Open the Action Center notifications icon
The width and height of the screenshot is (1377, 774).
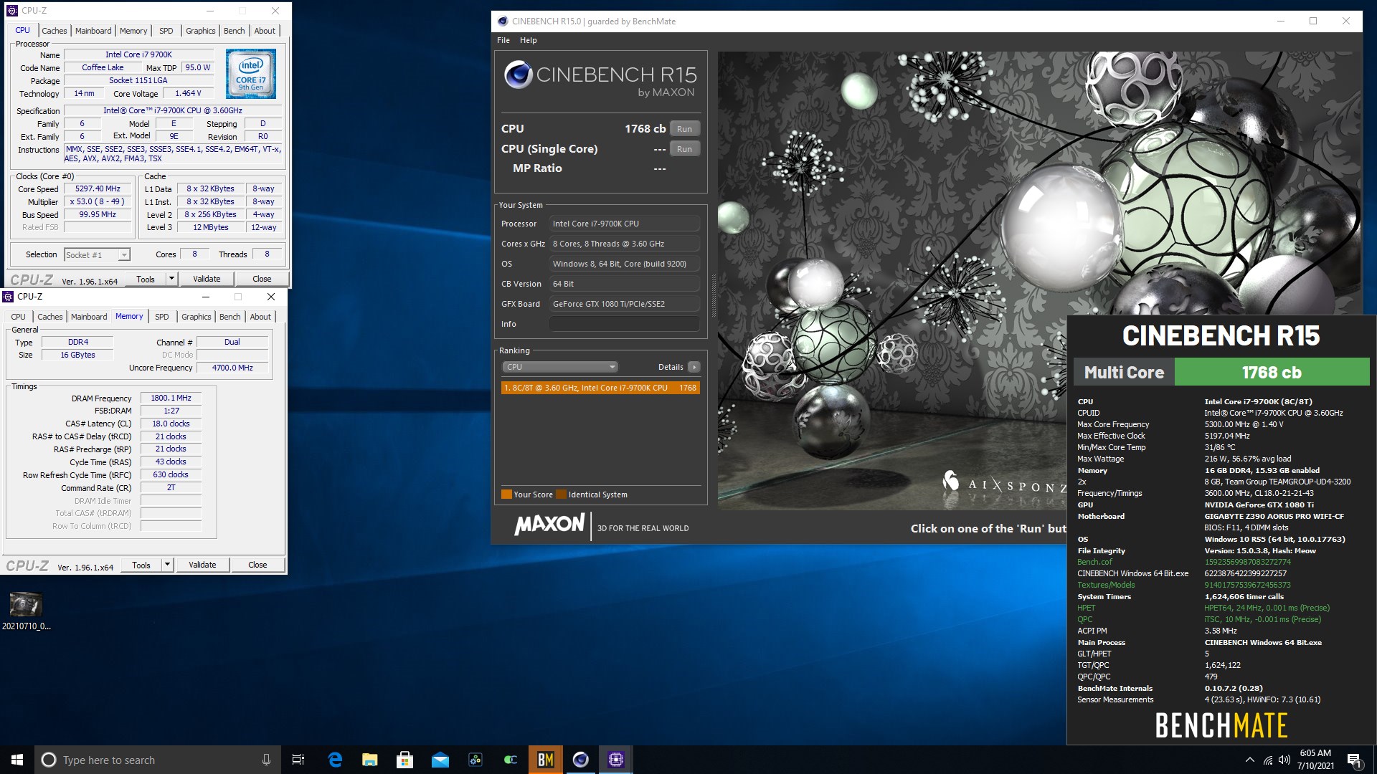[1354, 760]
